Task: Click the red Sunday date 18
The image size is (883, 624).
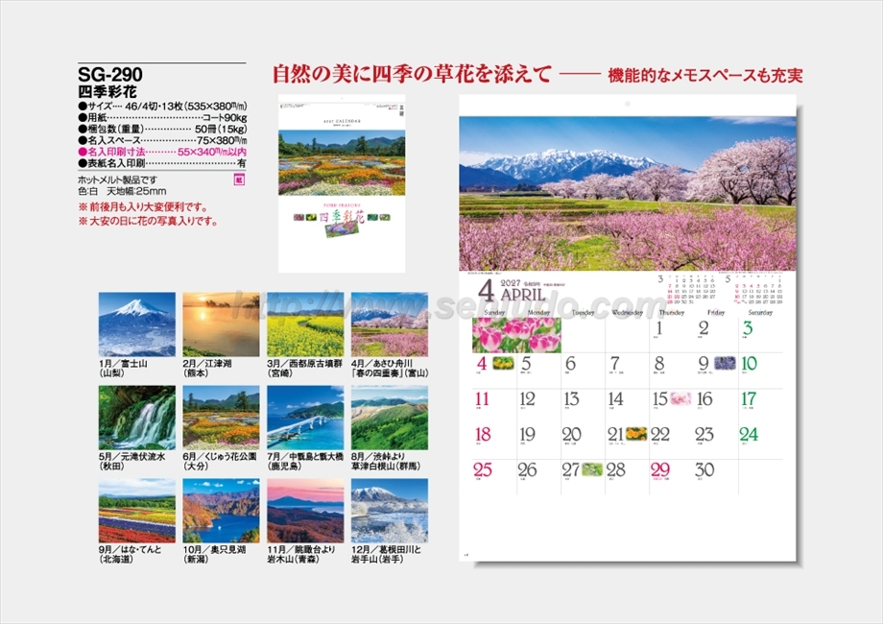Action: click(483, 434)
